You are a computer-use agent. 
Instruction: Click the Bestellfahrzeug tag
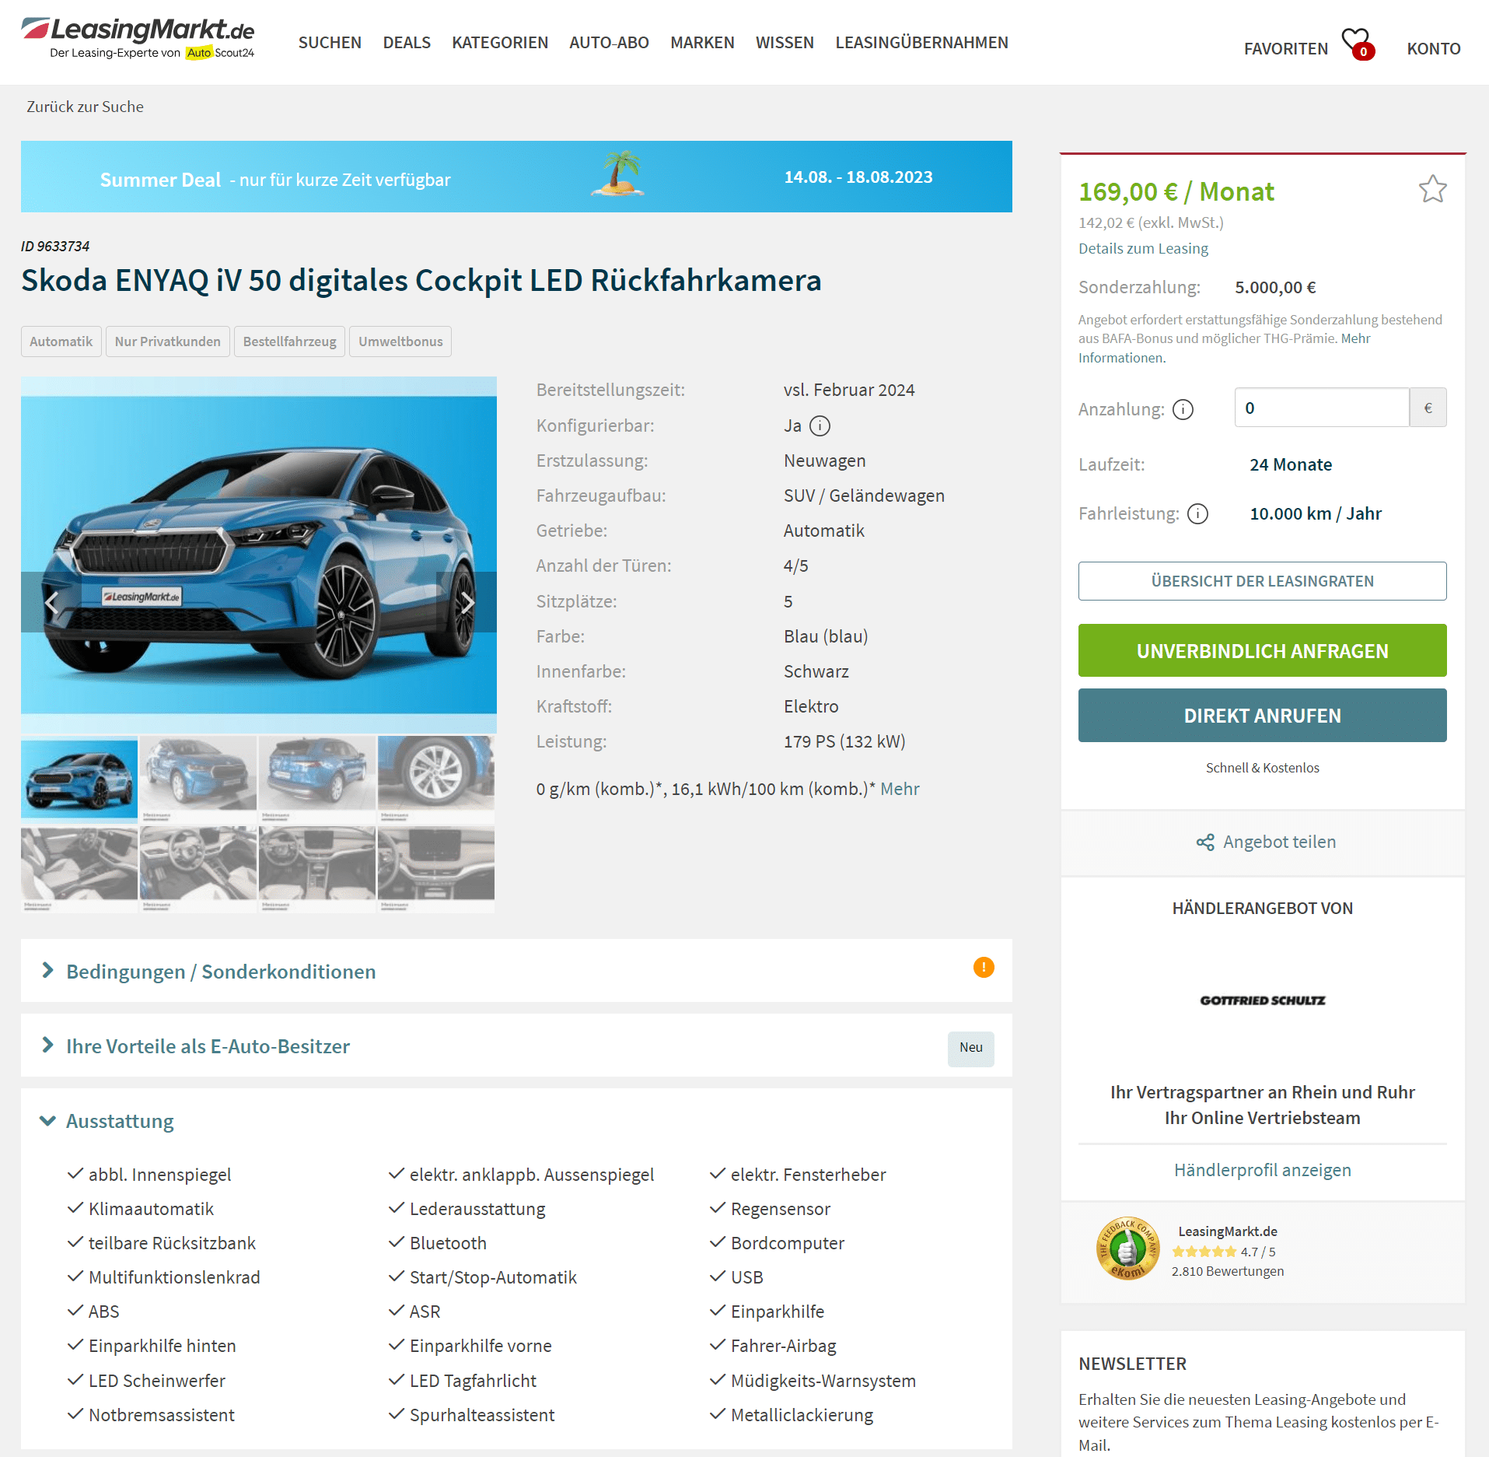[290, 341]
